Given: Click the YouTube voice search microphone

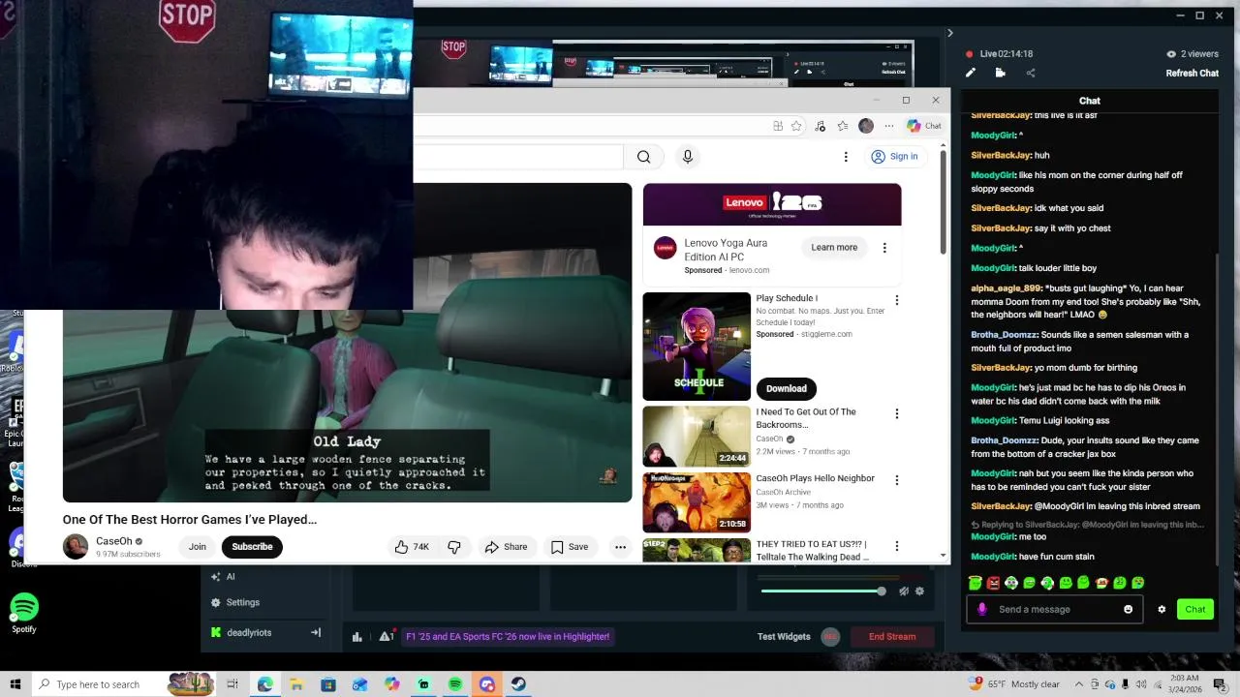Looking at the screenshot, I should point(687,157).
